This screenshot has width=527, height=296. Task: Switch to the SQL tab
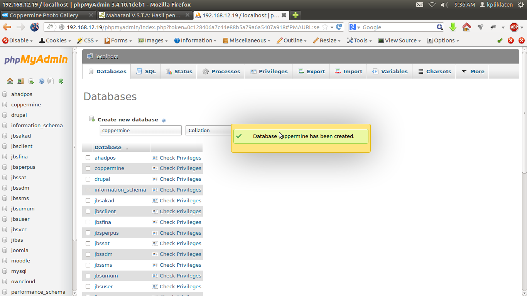(x=146, y=71)
